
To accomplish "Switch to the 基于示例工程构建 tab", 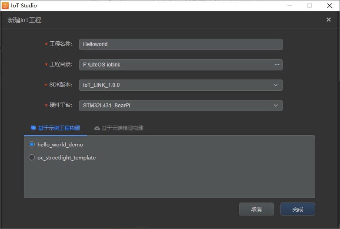I will click(x=56, y=128).
